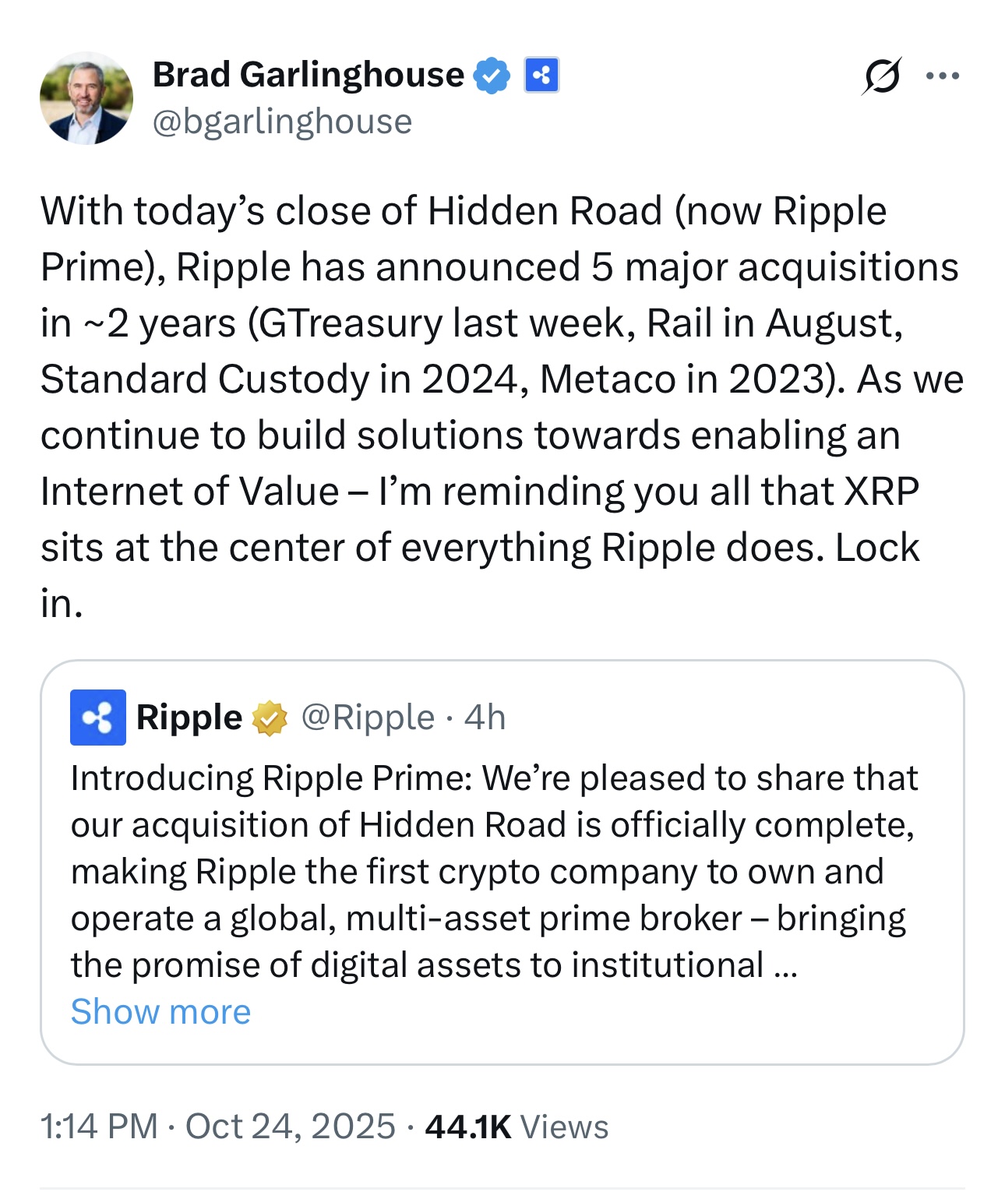The image size is (1005, 1199).
Task: Click the 4h timestamp of quoted post
Action: coord(485,718)
